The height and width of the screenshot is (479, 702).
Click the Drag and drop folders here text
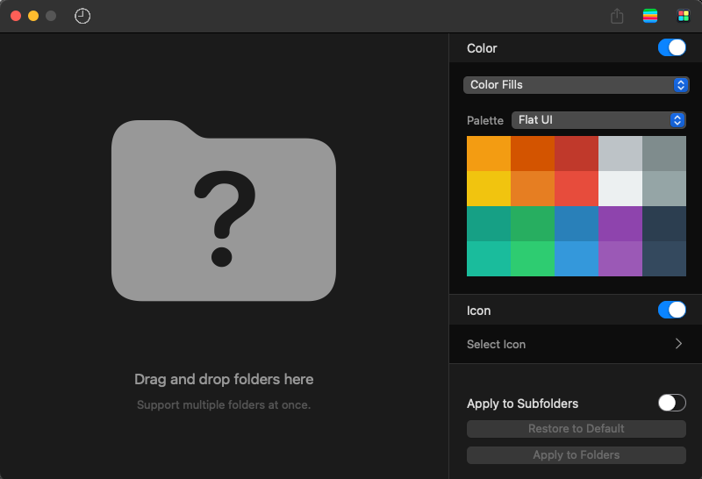pos(224,380)
